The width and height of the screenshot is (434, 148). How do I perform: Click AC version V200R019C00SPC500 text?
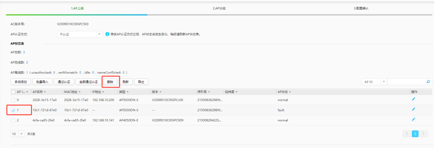tap(73, 24)
